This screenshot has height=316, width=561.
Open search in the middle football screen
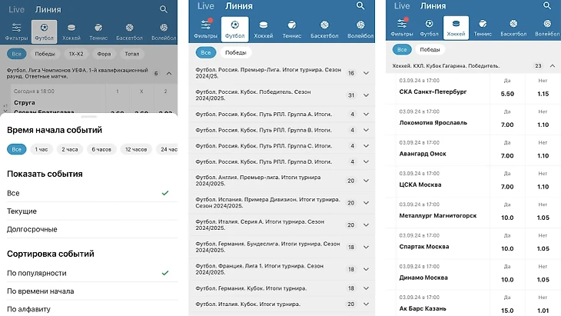360,5
